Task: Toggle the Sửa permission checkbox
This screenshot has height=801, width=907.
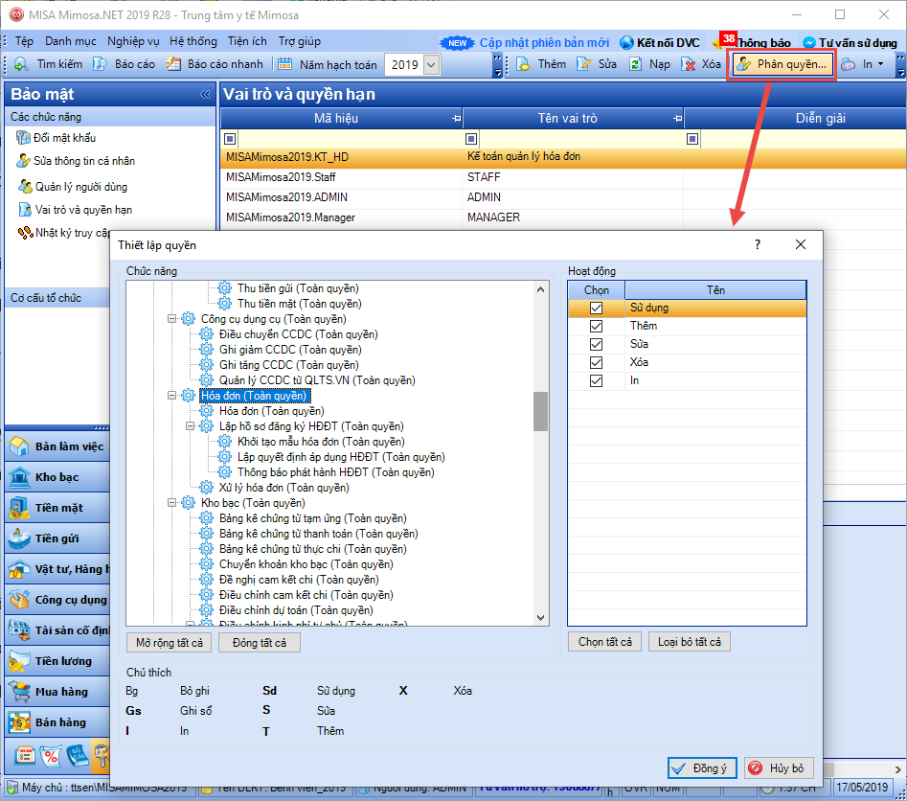Action: click(x=596, y=344)
